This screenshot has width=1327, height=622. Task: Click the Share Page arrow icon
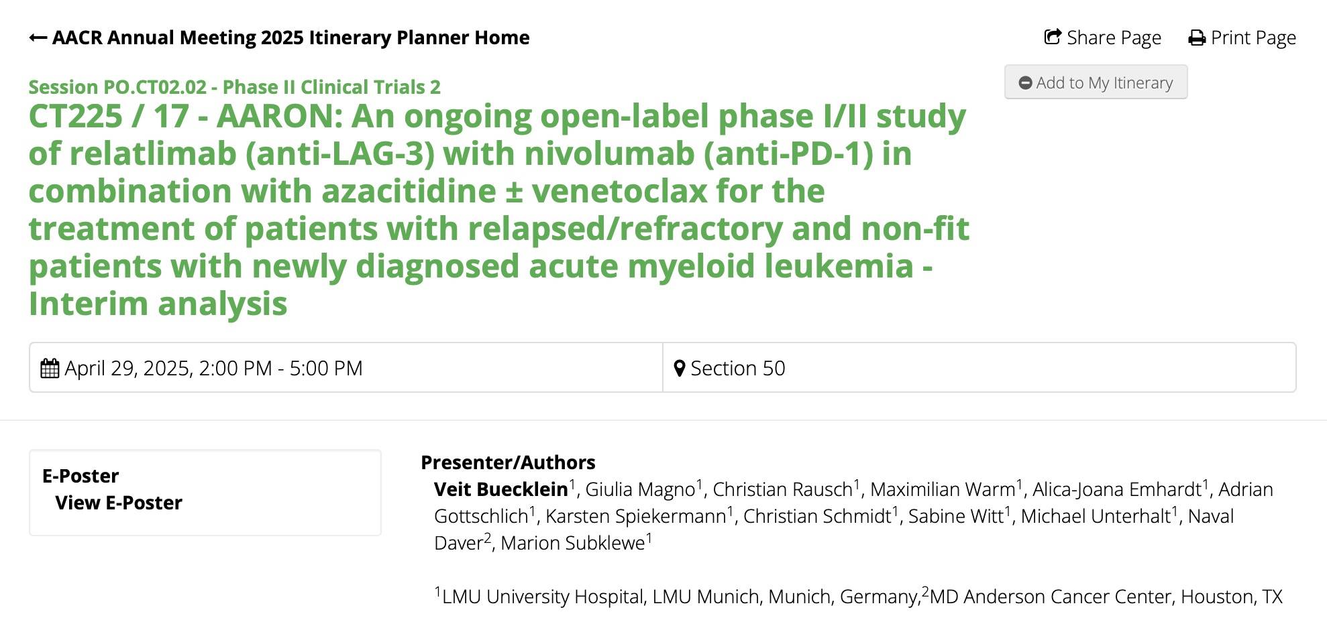(x=1053, y=37)
